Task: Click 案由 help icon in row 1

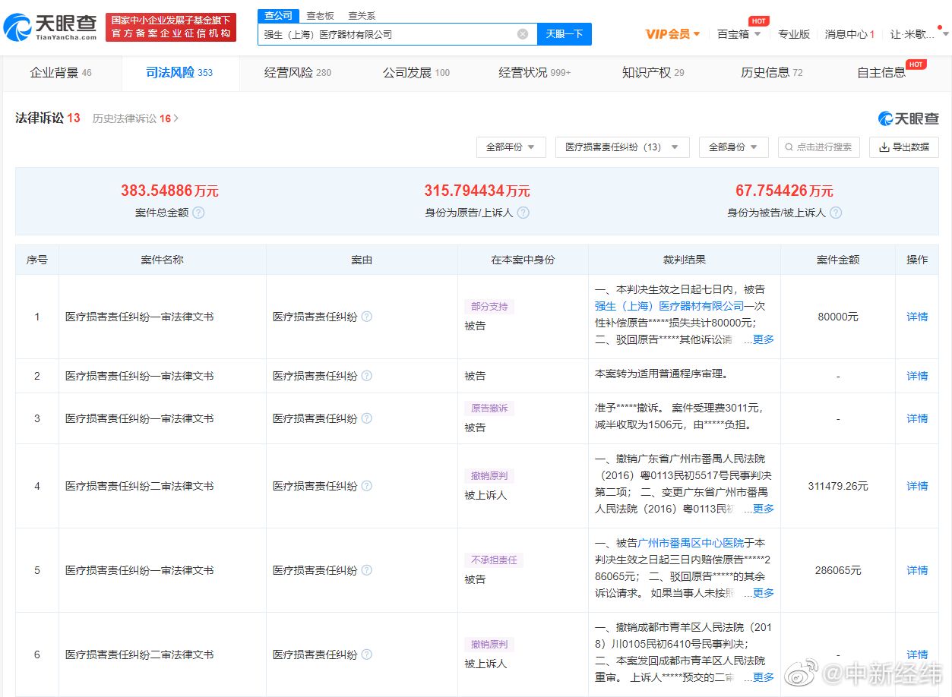Action: (x=367, y=317)
